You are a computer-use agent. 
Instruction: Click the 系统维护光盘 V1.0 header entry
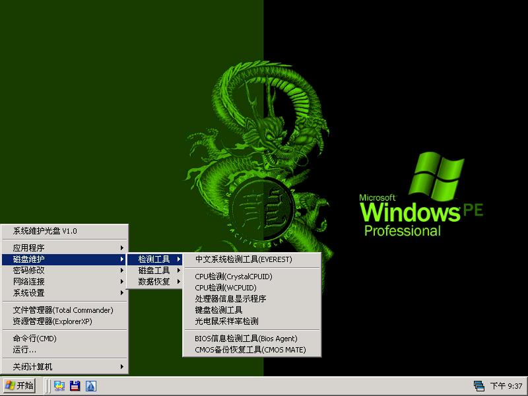tap(65, 231)
